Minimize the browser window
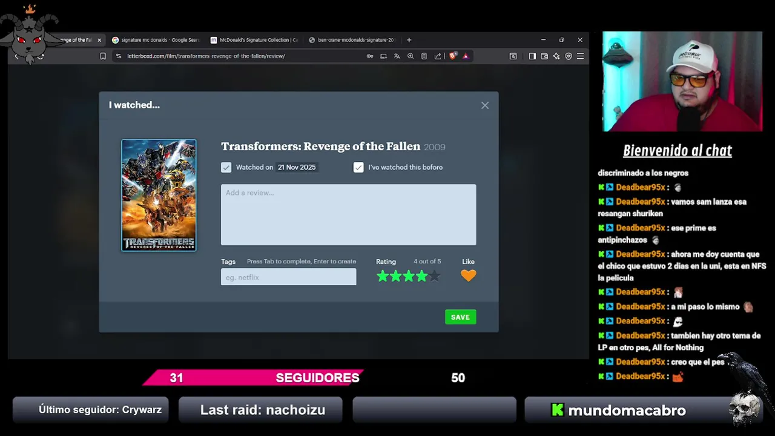 click(543, 40)
